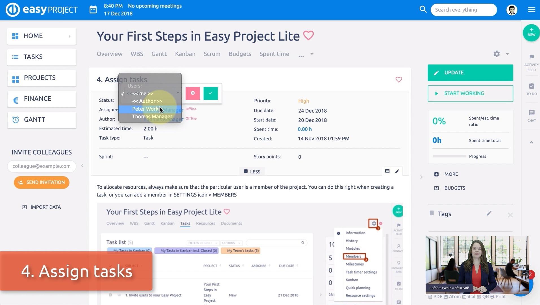Viewport: 540px width, 305px height.
Task: Collapse task details with LESS toggle
Action: coord(252,171)
